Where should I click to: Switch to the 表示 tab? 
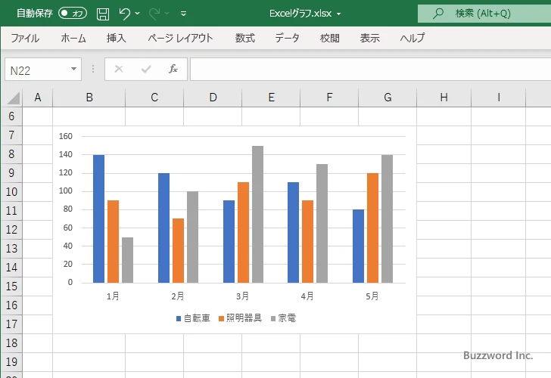point(369,38)
